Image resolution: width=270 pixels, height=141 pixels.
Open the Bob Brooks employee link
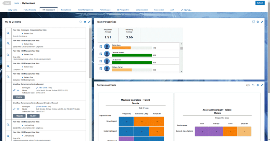coord(43,107)
